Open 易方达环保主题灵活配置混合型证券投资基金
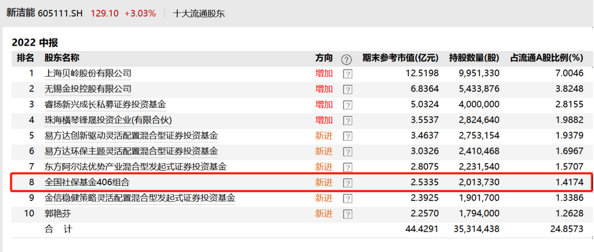Image resolution: width=594 pixels, height=252 pixels. (x=131, y=151)
